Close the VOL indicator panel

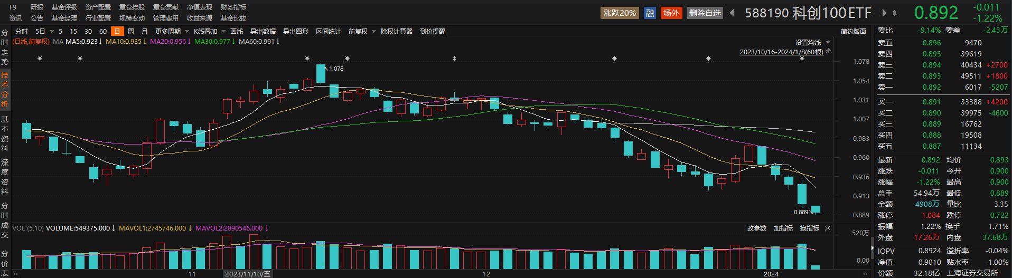828,228
